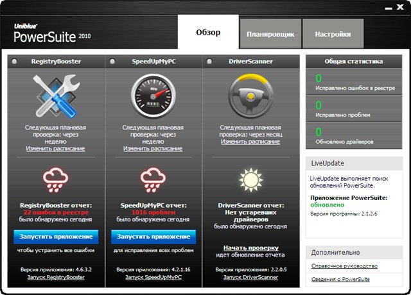Click 'Версия программы: 2.1.2.6' text
411x295 pixels.
click(344, 214)
